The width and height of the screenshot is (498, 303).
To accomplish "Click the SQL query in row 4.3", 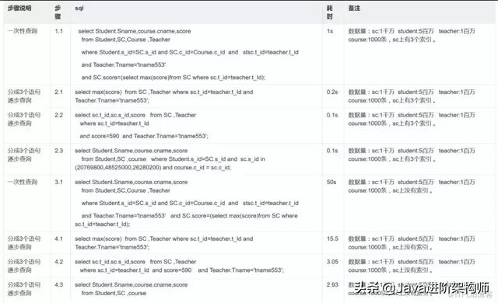I will click(132, 289).
